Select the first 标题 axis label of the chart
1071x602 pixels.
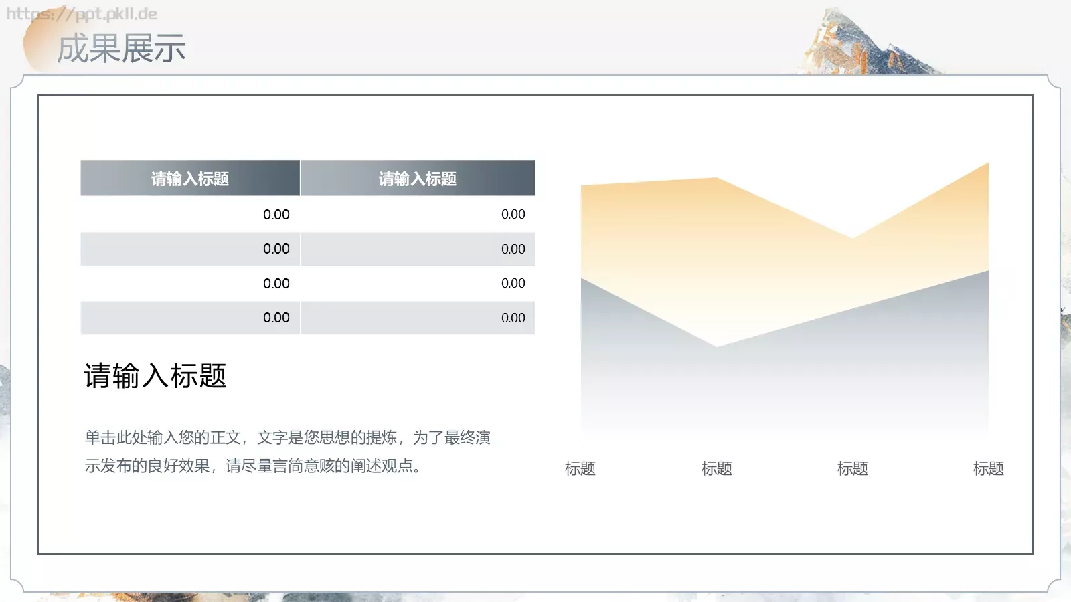pos(580,468)
